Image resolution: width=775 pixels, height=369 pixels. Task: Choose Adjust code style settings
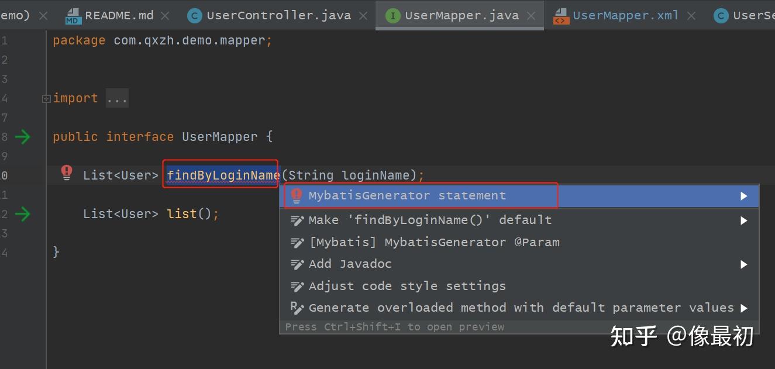tap(519, 287)
